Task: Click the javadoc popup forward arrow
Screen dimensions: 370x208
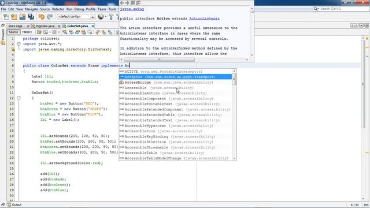Action: [127, 3]
